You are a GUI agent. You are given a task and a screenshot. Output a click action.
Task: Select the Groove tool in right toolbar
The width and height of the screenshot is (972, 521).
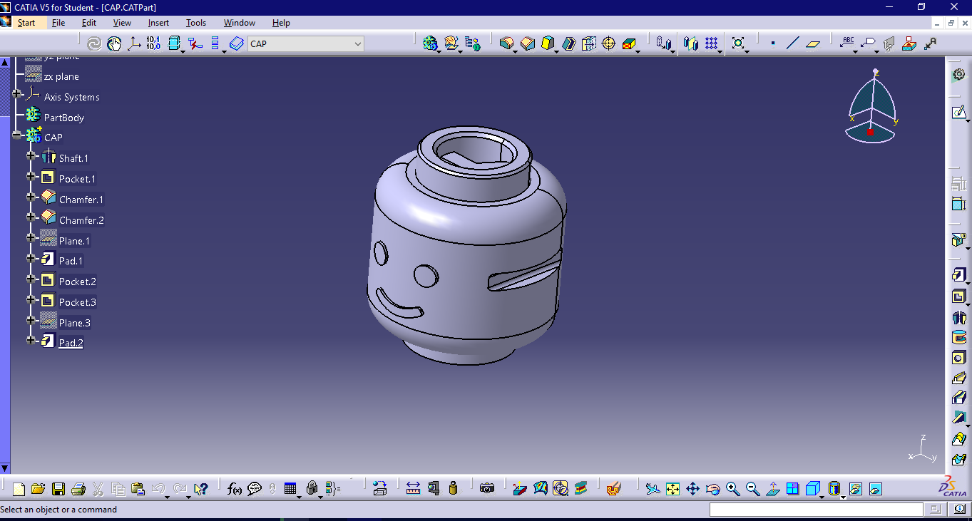pyautogui.click(x=959, y=337)
